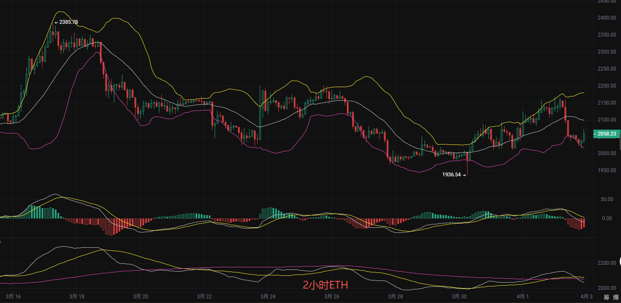Click the 爆 liquidation button
Screen dimensions: 621x303
[616, 297]
